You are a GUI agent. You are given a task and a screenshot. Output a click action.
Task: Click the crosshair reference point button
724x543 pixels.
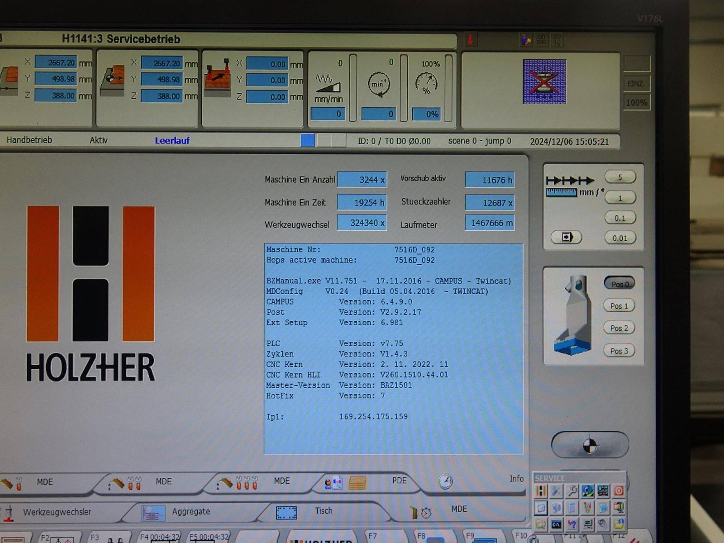(x=590, y=445)
